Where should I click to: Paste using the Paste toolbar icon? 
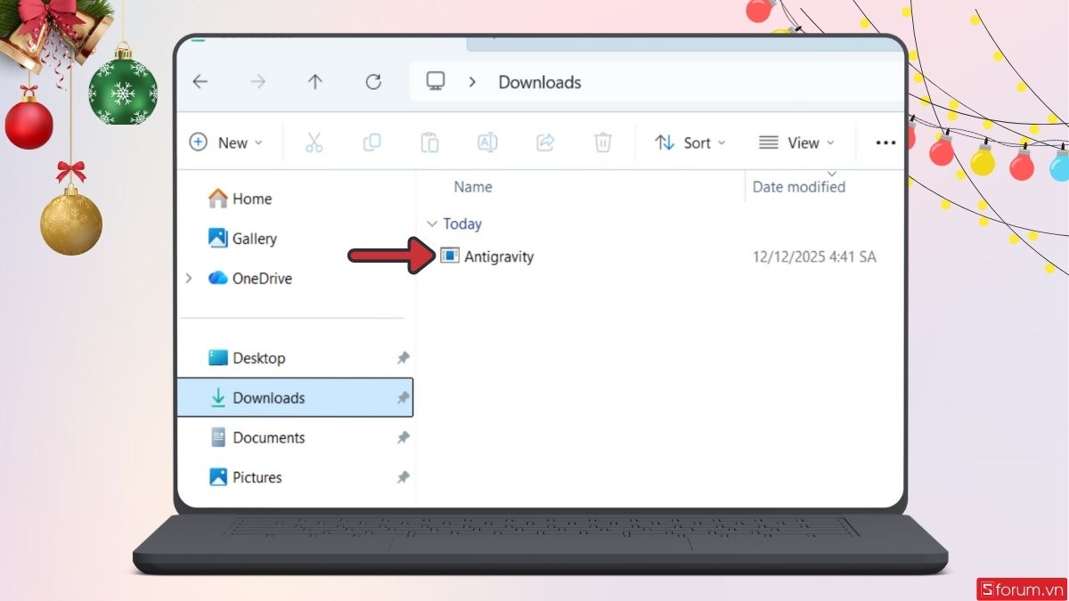click(x=429, y=142)
